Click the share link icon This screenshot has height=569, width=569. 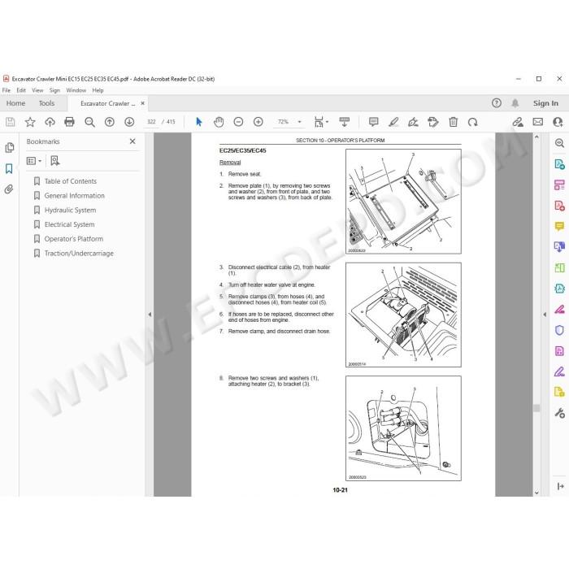pyautogui.click(x=518, y=122)
